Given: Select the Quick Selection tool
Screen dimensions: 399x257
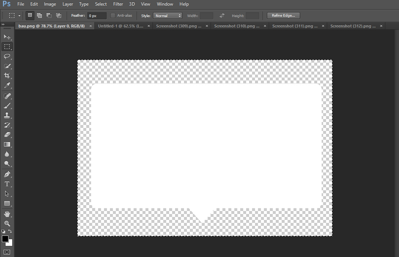Looking at the screenshot, I should [x=7, y=66].
